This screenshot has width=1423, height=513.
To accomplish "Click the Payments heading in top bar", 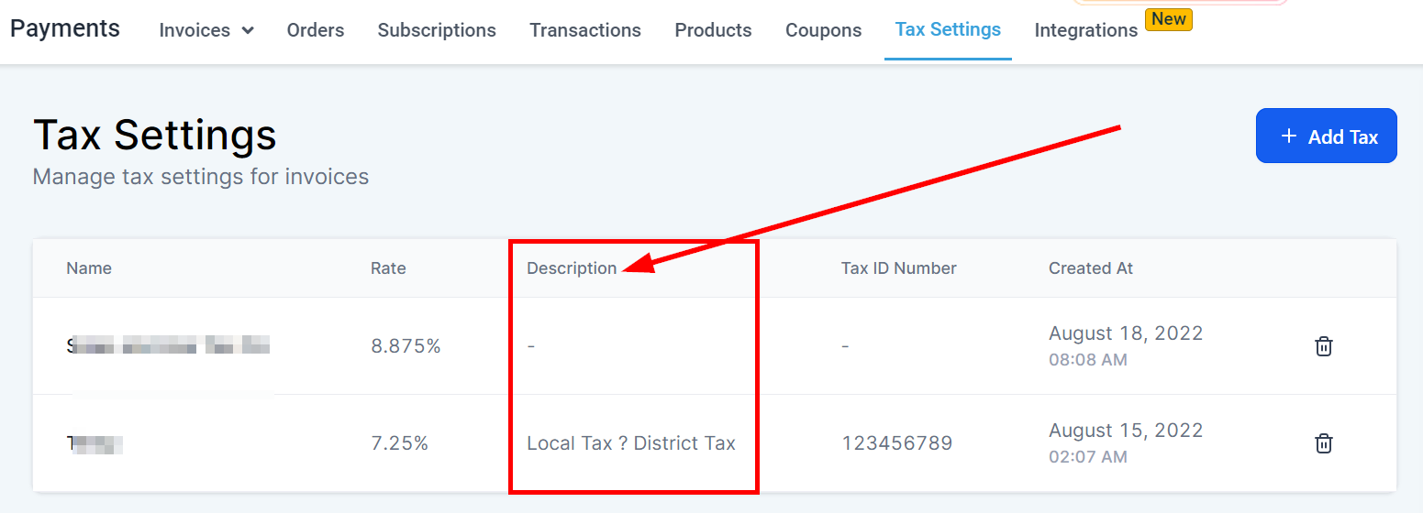I will pos(65,28).
